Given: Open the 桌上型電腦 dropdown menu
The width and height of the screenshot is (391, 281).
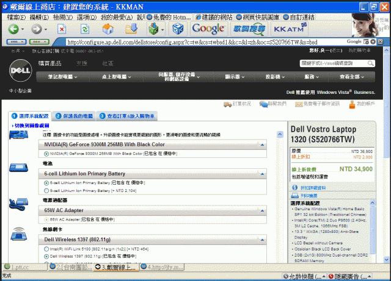Looking at the screenshot, I should point(116,77).
